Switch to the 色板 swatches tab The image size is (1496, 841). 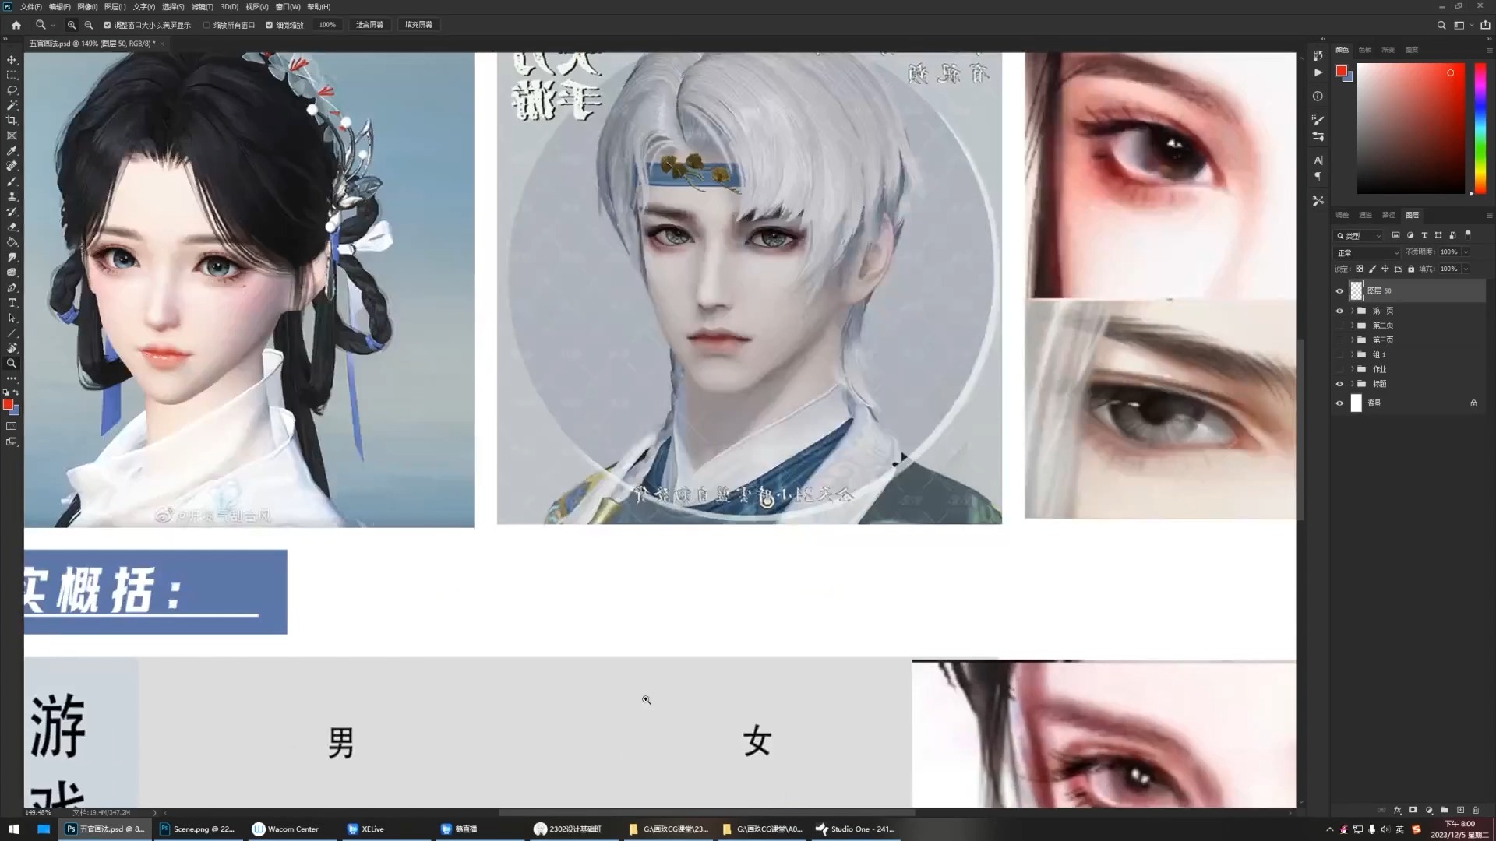1364,50
